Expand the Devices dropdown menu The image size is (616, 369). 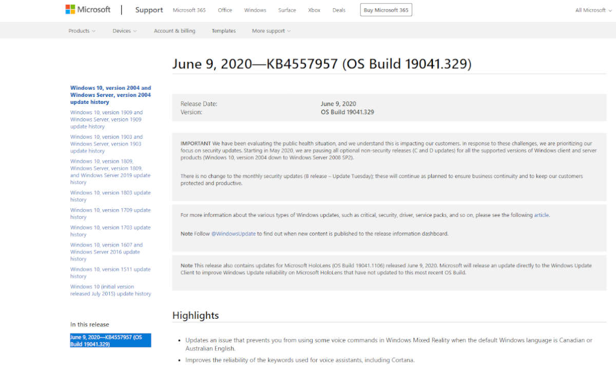pyautogui.click(x=125, y=31)
